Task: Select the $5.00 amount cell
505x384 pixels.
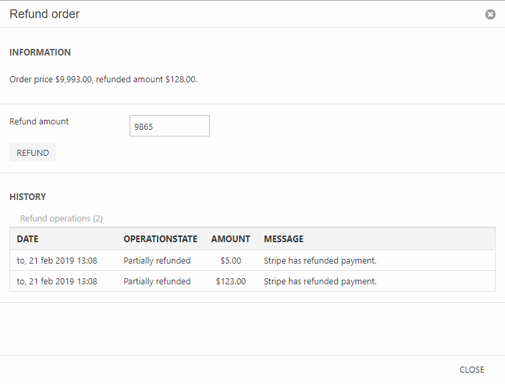Action: click(x=230, y=261)
